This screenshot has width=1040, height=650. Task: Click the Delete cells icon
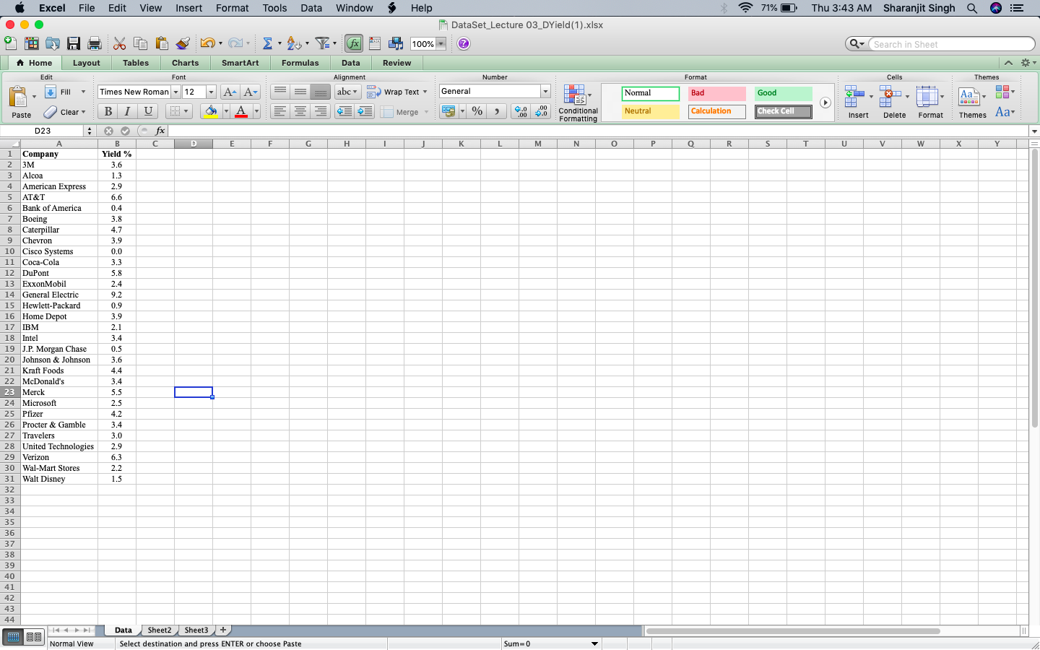[x=890, y=95]
